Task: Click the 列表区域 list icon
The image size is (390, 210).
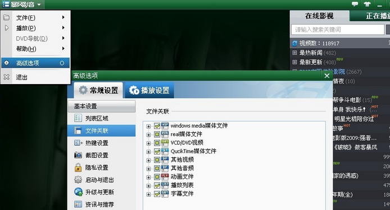Action: 78,118
